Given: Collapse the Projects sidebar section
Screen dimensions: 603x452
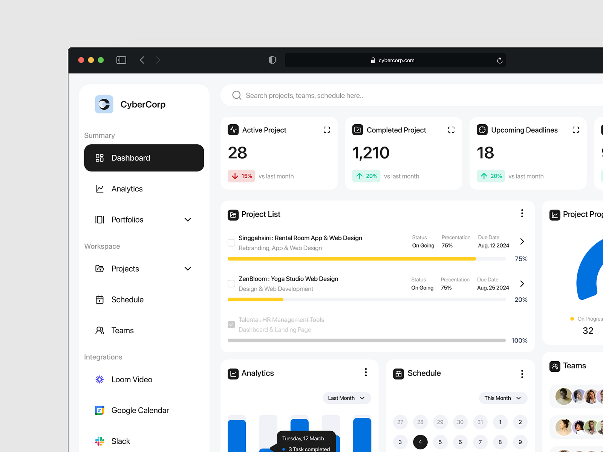Looking at the screenshot, I should (187, 269).
